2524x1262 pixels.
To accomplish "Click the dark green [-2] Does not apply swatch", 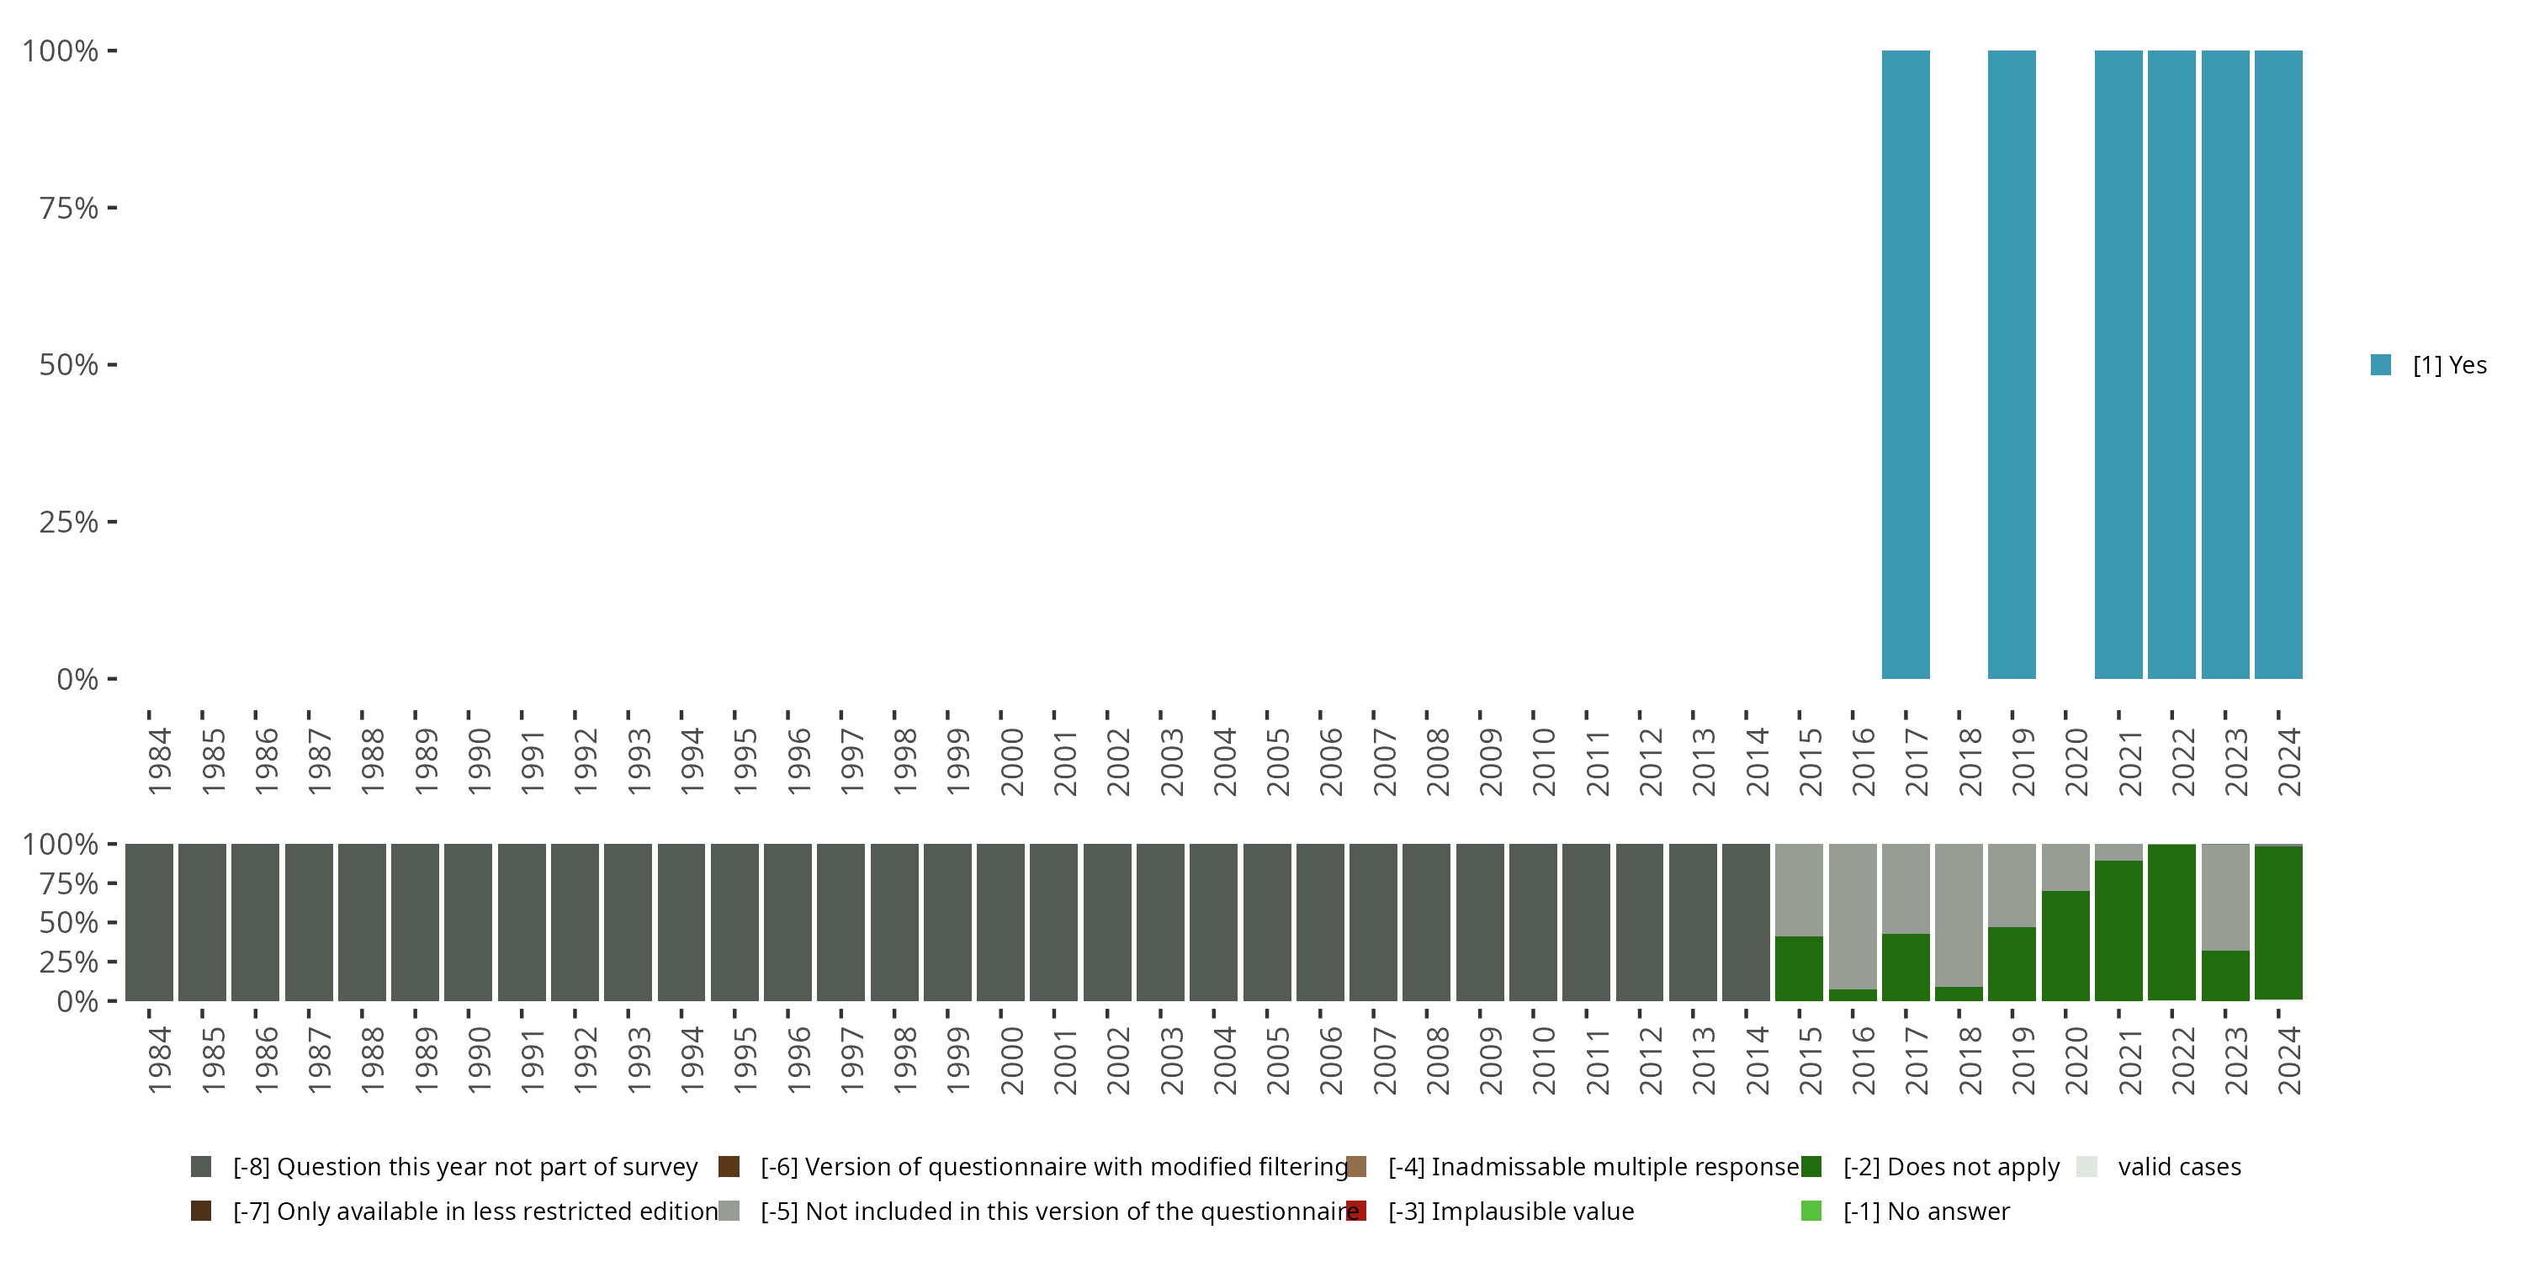I will pos(1811,1166).
